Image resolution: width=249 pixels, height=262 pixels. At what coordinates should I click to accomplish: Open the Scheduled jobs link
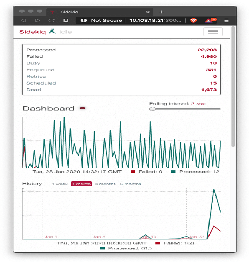pos(41,83)
